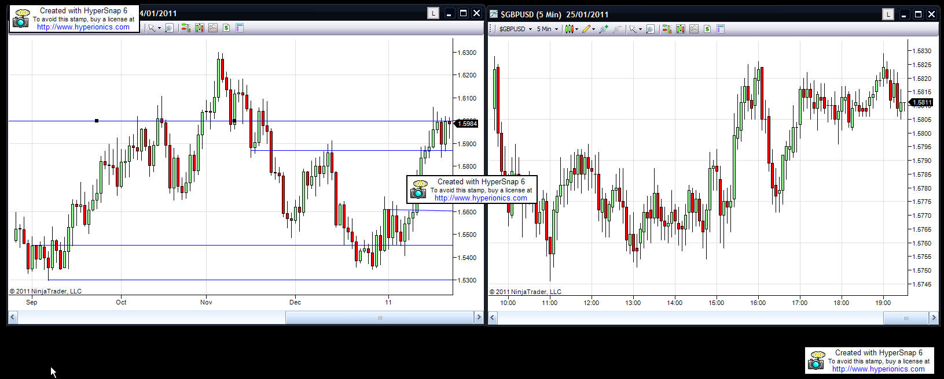Click the candlestick chart style icon in GBPUSD window
The image size is (944, 379).
tap(570, 29)
